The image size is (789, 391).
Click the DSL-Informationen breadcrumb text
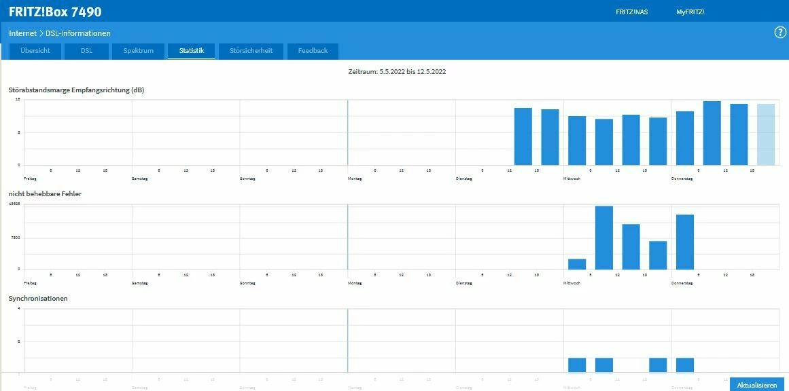click(x=78, y=33)
